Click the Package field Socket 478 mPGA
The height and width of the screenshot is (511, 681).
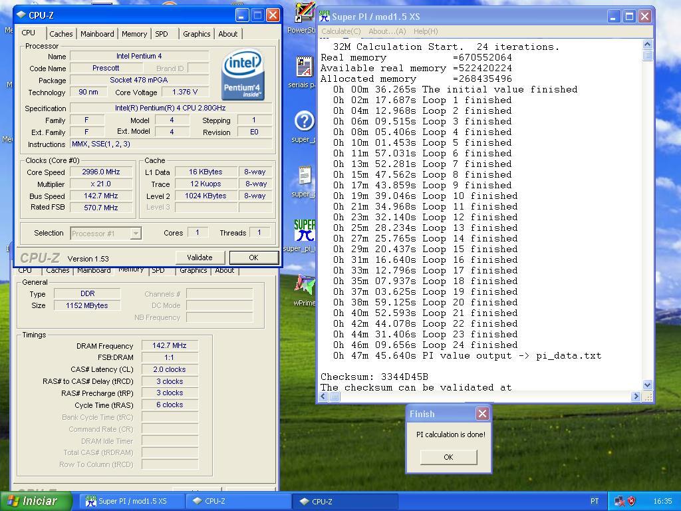(139, 80)
